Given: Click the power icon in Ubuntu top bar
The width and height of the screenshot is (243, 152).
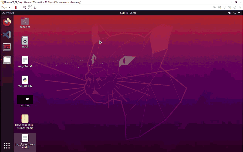Looking at the screenshot, I should point(235,13).
